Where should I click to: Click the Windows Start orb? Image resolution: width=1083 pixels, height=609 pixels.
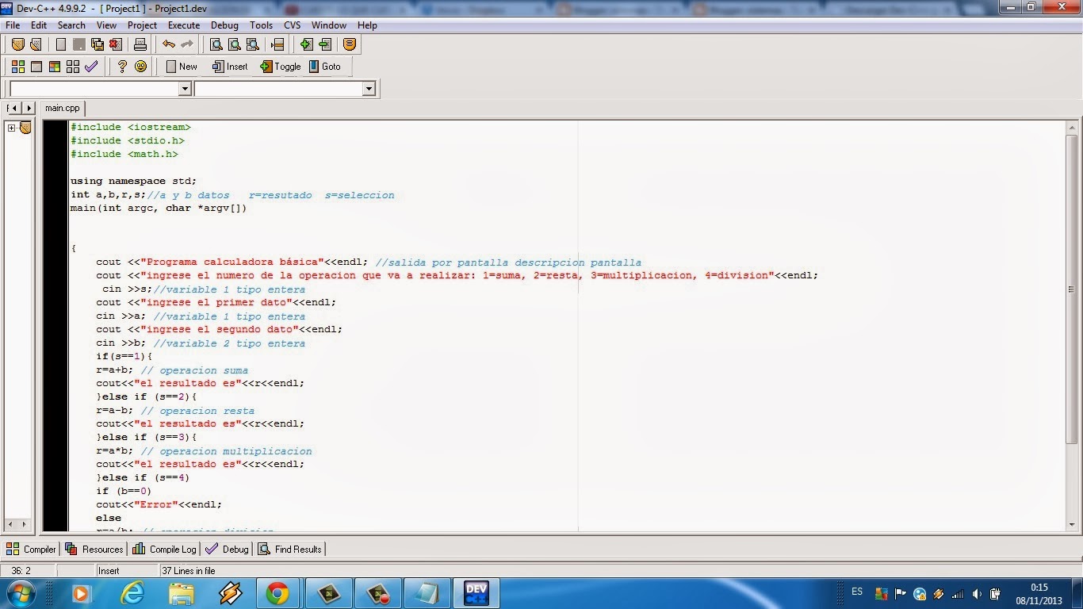20,593
